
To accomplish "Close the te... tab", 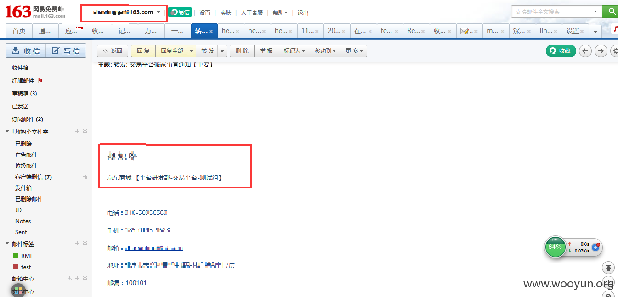I will tap(397, 31).
